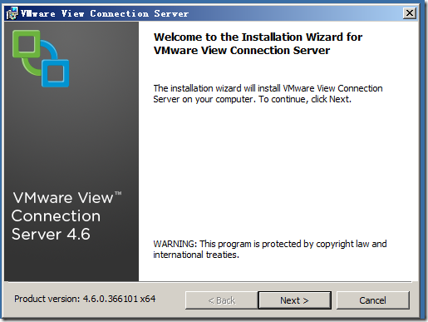Click the VMware View green-blue squares logo
This screenshot has width=428, height=322.
click(41, 58)
